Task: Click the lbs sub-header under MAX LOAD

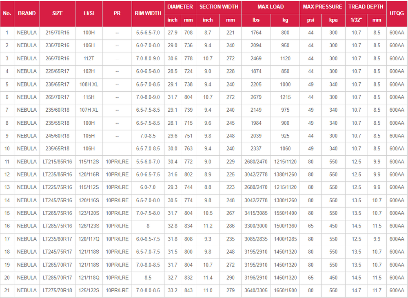Action: point(256,20)
